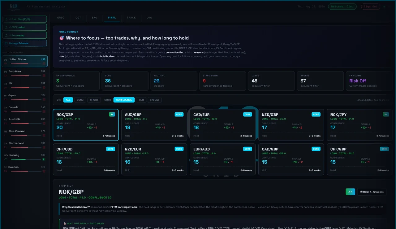Click the target emoji beside Where to focus
This screenshot has height=229, width=396.
tap(62, 38)
